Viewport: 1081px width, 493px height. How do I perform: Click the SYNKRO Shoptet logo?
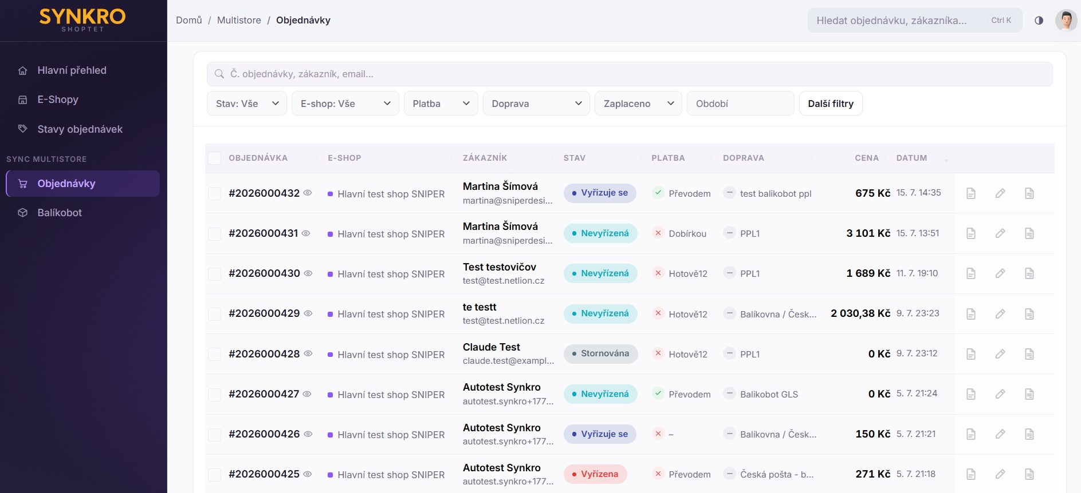(82, 20)
